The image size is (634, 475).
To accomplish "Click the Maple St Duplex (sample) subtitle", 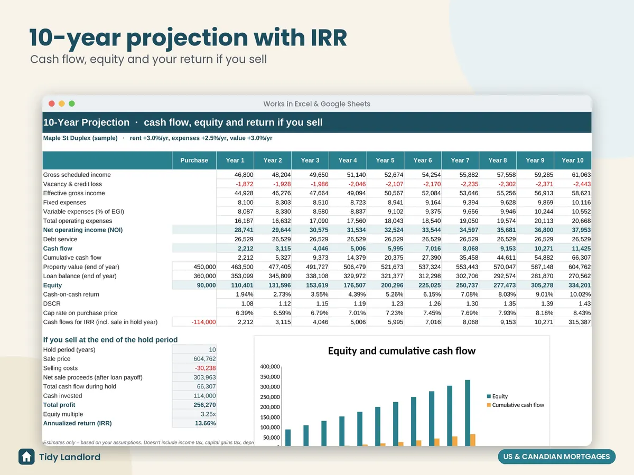I will pos(80,138).
